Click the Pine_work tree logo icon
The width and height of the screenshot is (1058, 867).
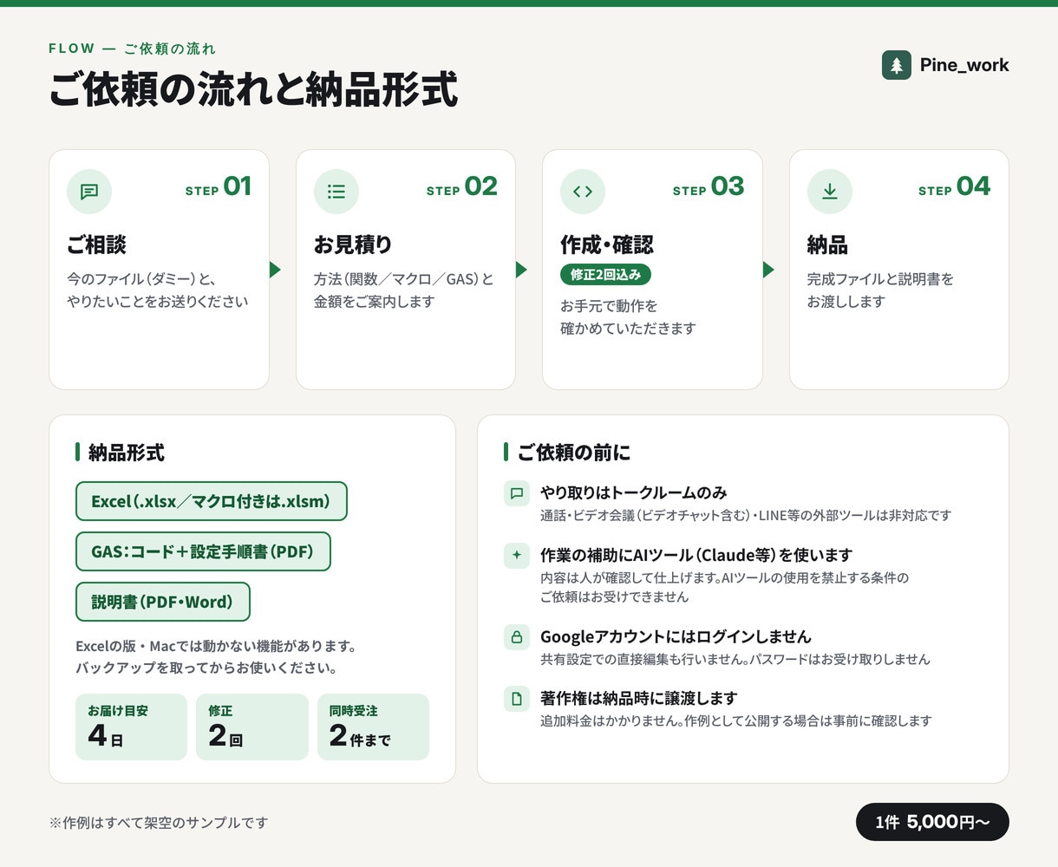point(897,65)
